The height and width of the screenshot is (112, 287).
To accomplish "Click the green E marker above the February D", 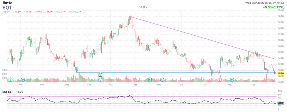I will pyautogui.click(x=100, y=75).
